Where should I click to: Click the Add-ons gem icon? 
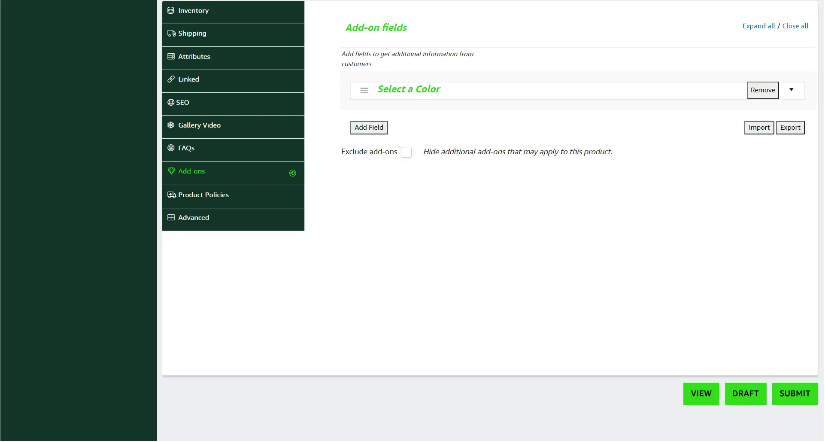coord(171,171)
